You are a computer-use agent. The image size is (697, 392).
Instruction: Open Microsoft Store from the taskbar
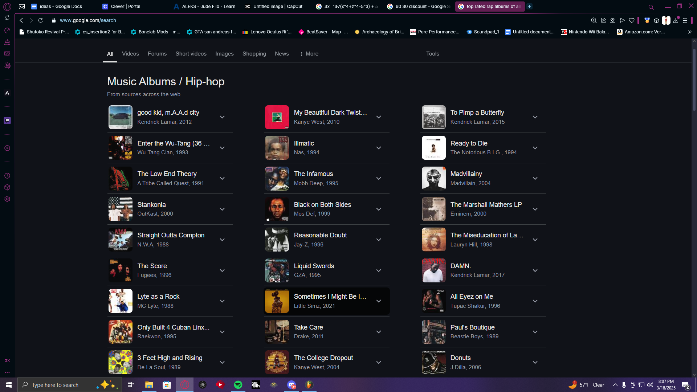tap(167, 385)
